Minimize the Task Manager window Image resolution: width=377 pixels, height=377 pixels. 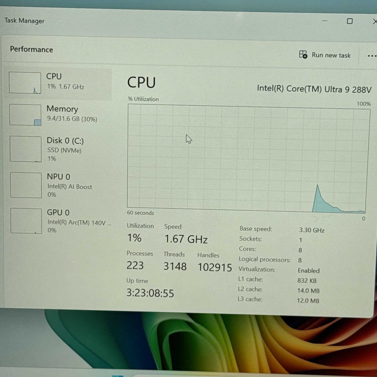325,21
